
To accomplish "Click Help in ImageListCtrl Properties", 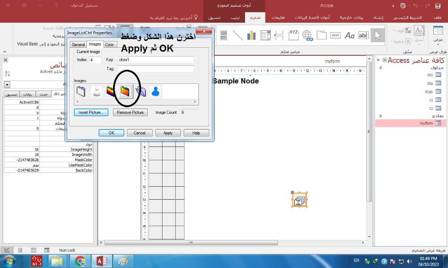I will tap(196, 133).
